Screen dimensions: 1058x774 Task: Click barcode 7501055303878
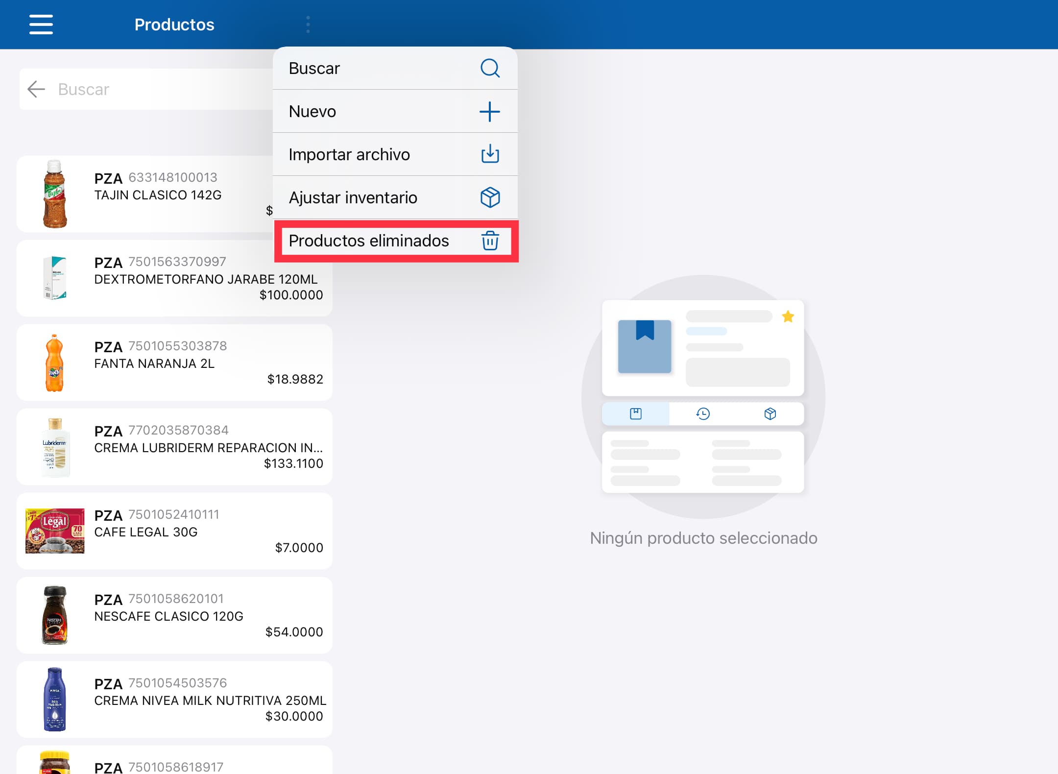click(178, 346)
